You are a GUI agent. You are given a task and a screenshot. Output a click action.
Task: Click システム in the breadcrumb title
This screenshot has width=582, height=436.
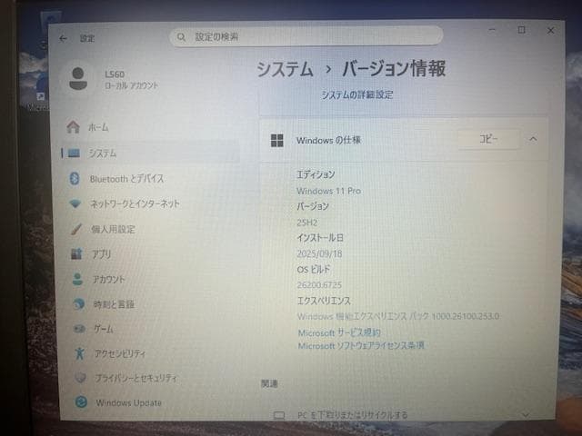click(x=285, y=69)
